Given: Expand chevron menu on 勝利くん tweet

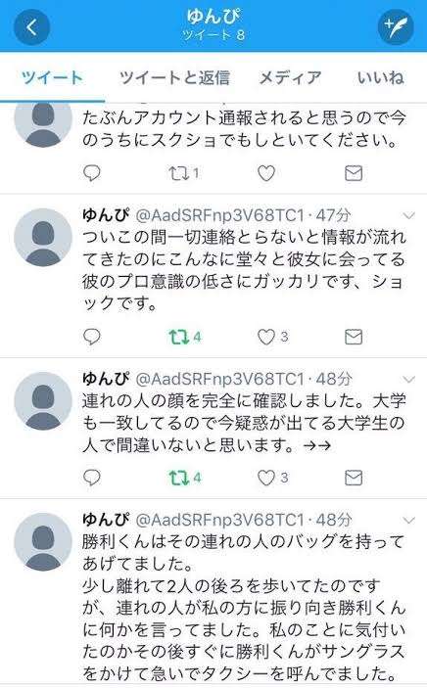Looking at the screenshot, I should (409, 521).
